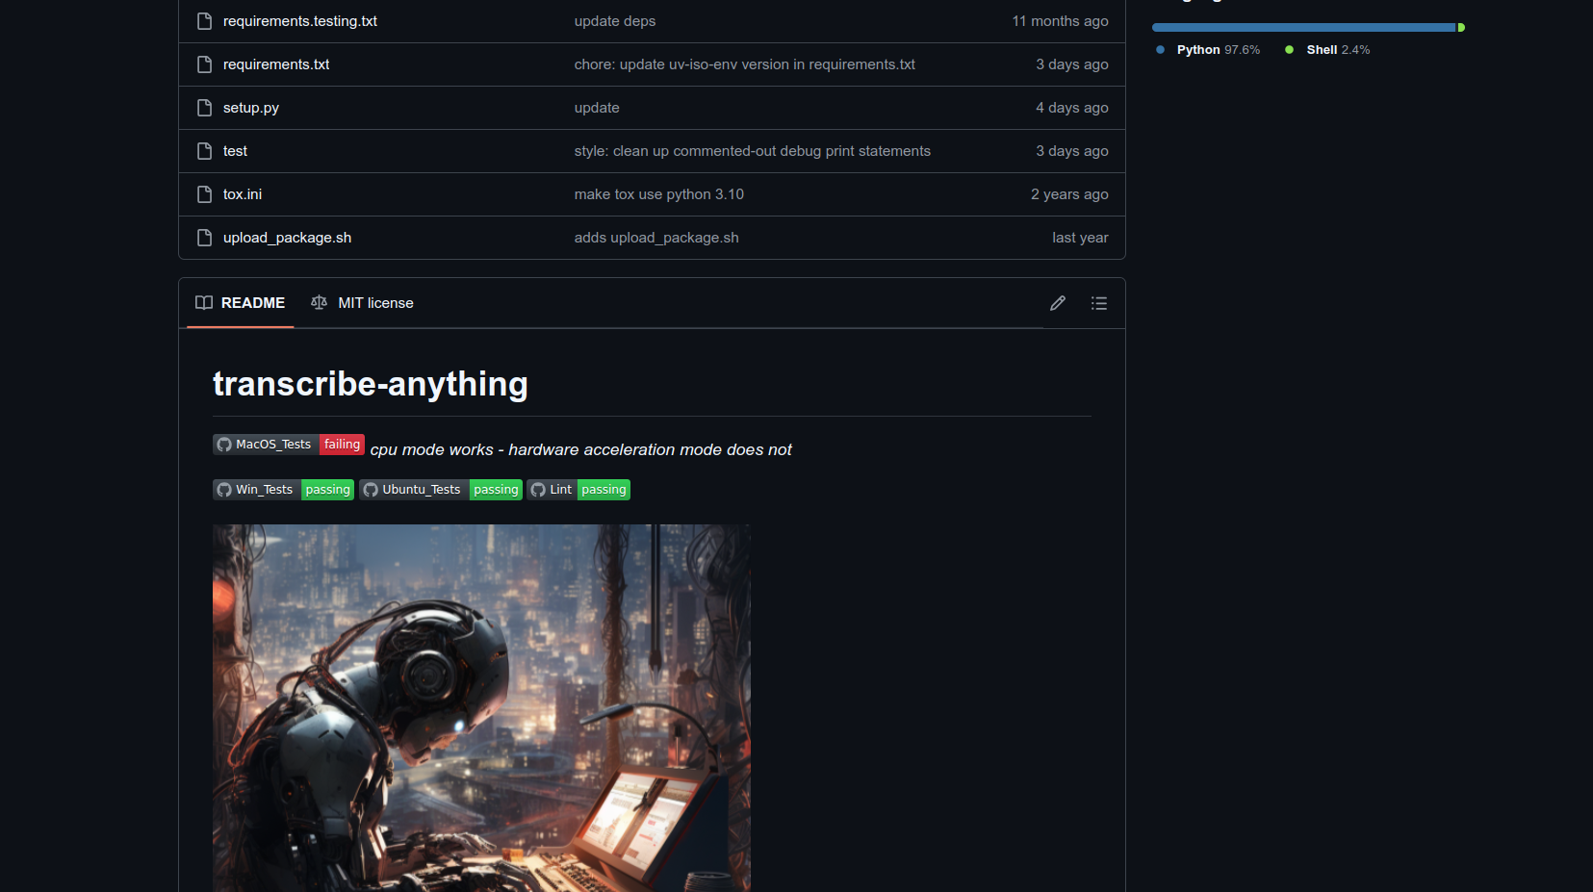Open commit 'make tox use python 3.10'
1593x892 pixels.
[x=658, y=194]
